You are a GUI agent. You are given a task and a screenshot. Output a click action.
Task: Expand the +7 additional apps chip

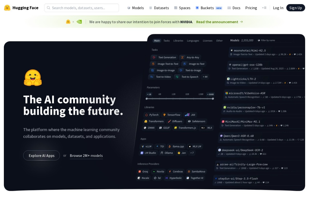(192, 153)
